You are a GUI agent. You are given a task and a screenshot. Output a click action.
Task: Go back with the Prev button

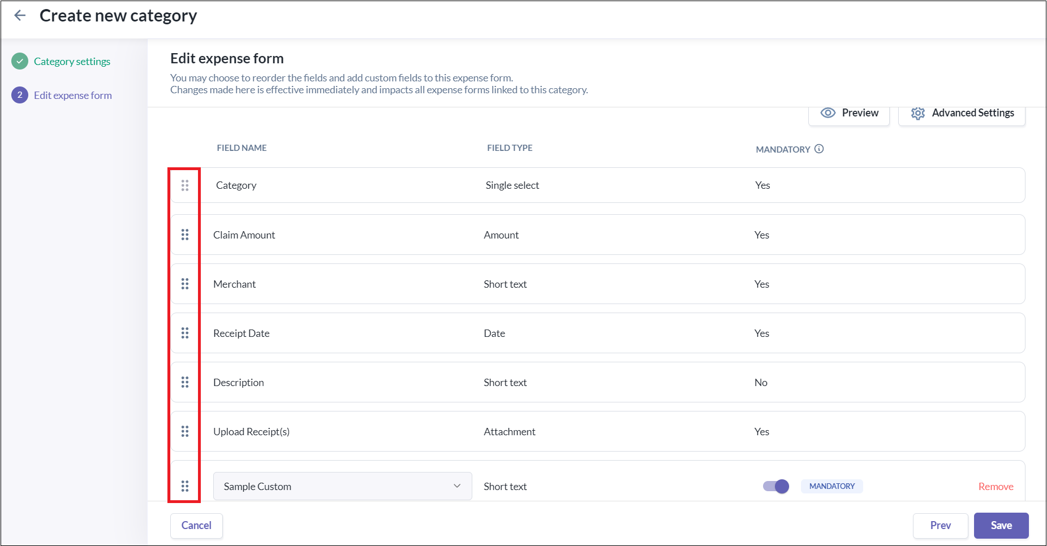pyautogui.click(x=940, y=526)
